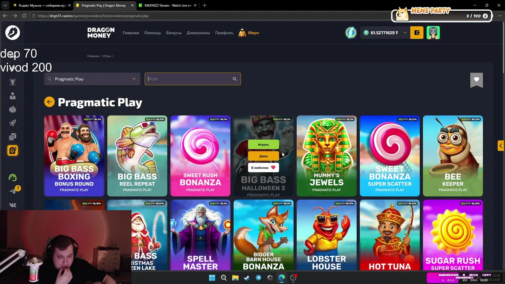Open Steam from the taskbar
The height and width of the screenshot is (284, 505).
(247, 278)
